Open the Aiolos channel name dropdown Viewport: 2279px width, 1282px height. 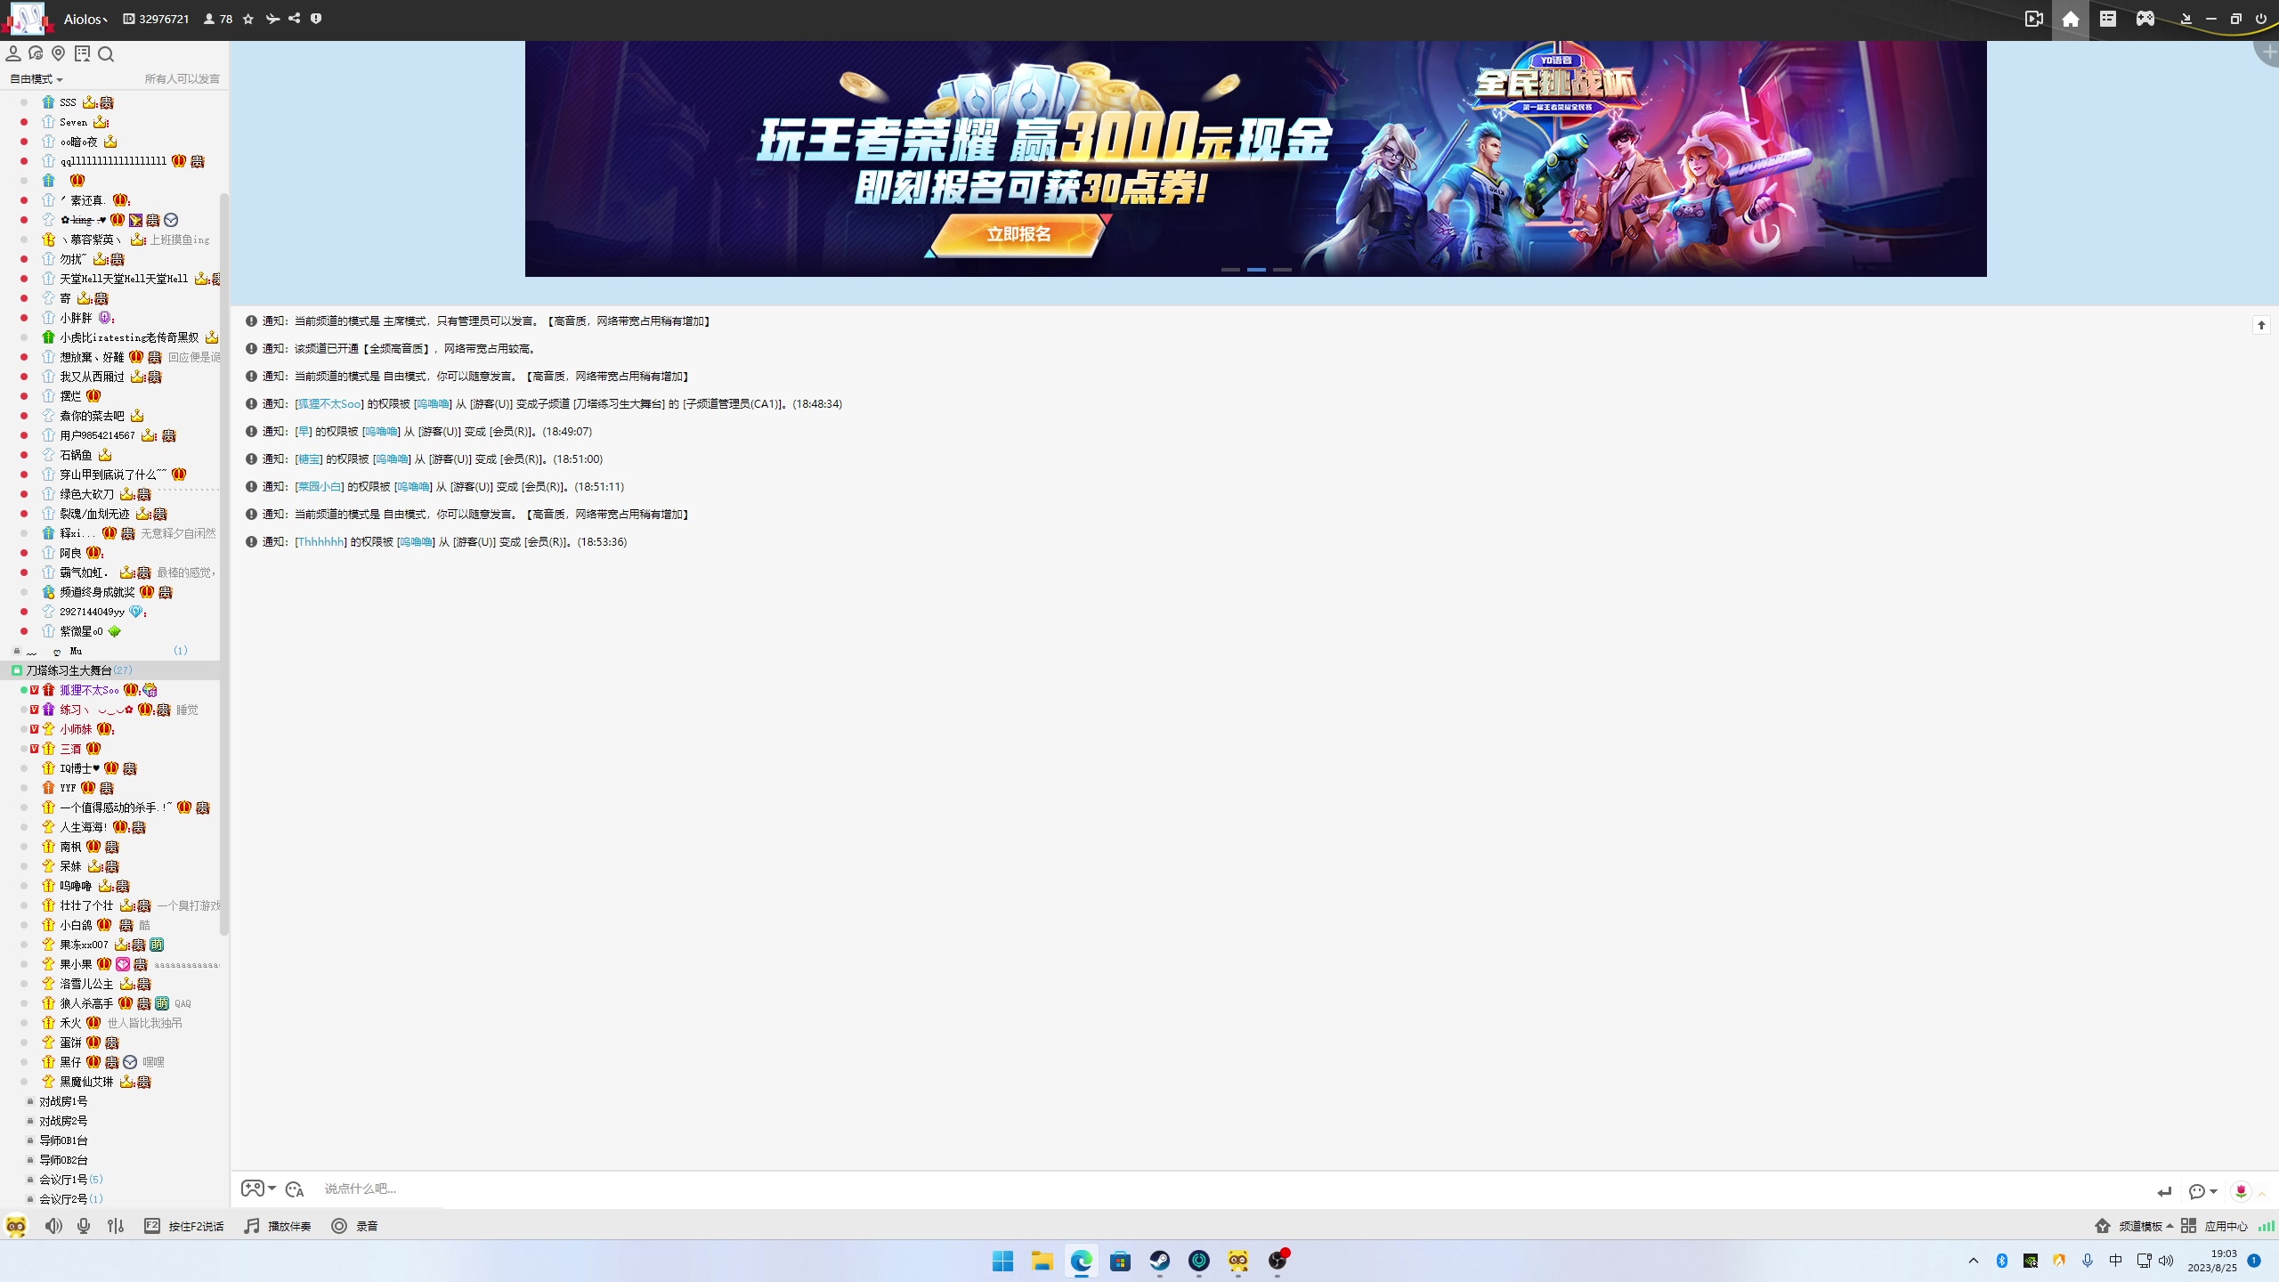pyautogui.click(x=85, y=19)
